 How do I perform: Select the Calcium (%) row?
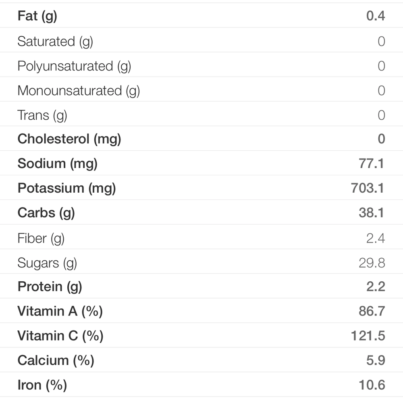(201, 360)
